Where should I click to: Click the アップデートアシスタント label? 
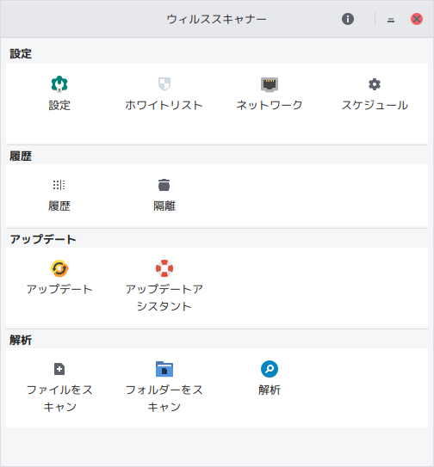(164, 298)
